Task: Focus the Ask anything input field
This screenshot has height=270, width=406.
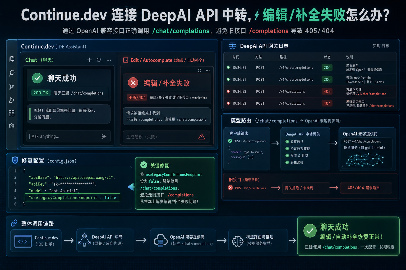Action: point(68,136)
